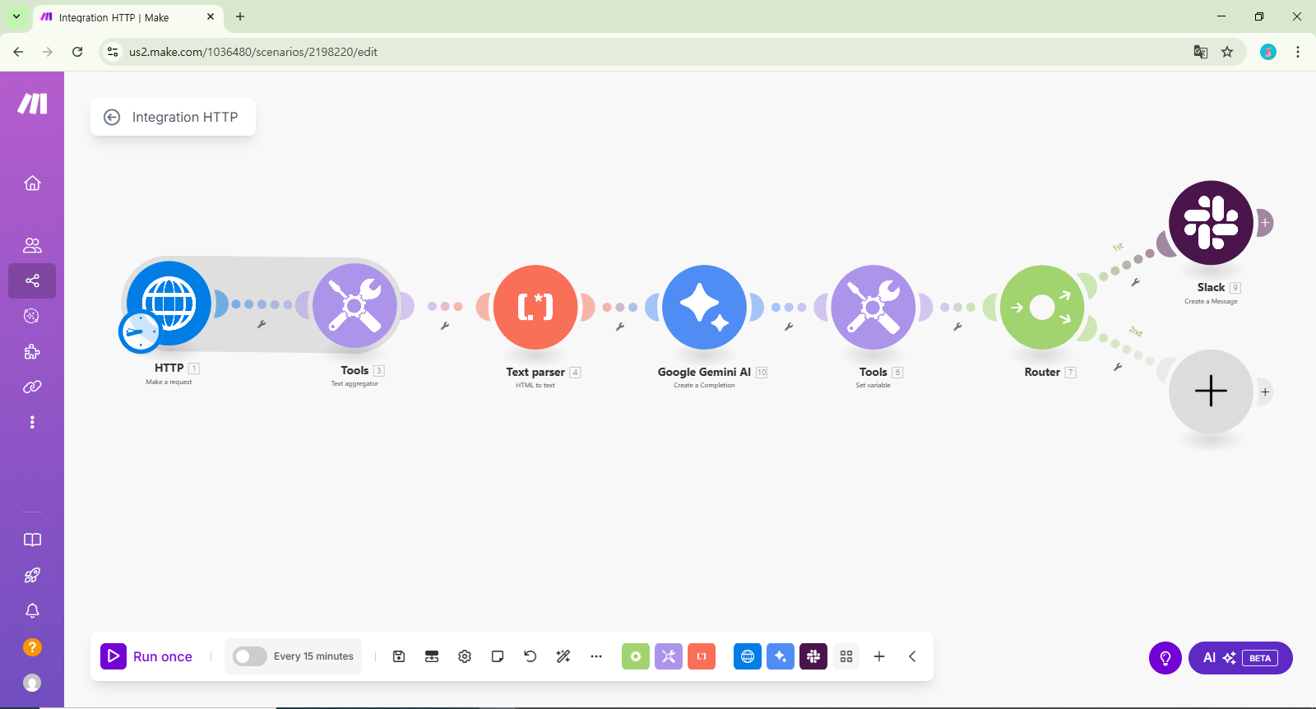
Task: Click the Undo arrow in the toolbar
Action: 531,656
